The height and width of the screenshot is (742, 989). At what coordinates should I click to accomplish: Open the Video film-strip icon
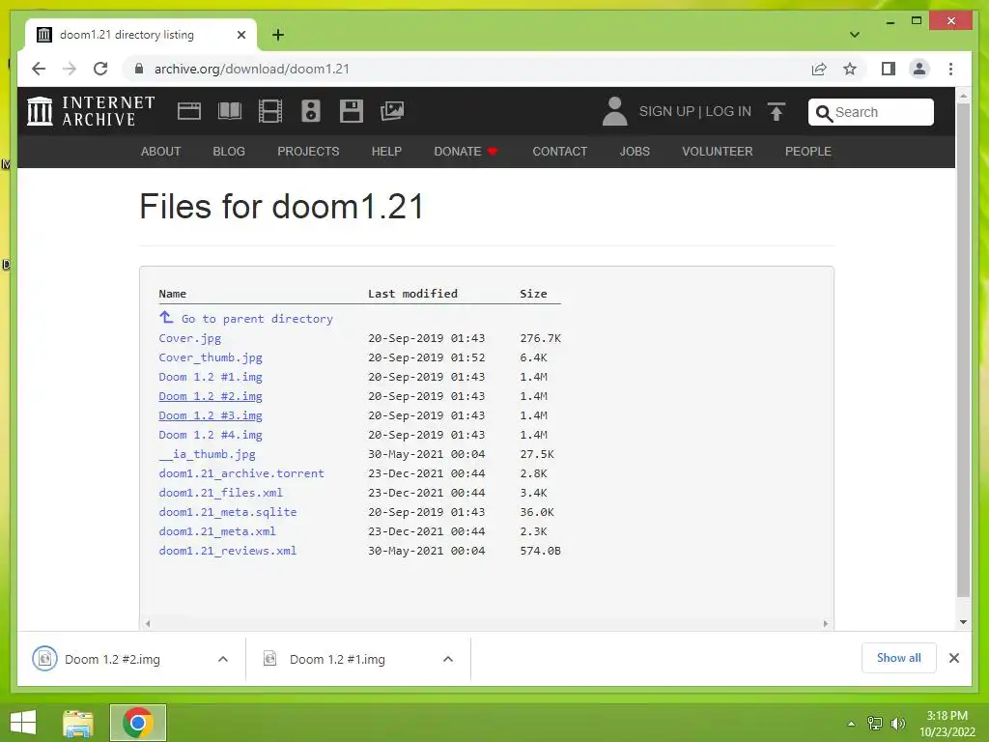(x=270, y=111)
